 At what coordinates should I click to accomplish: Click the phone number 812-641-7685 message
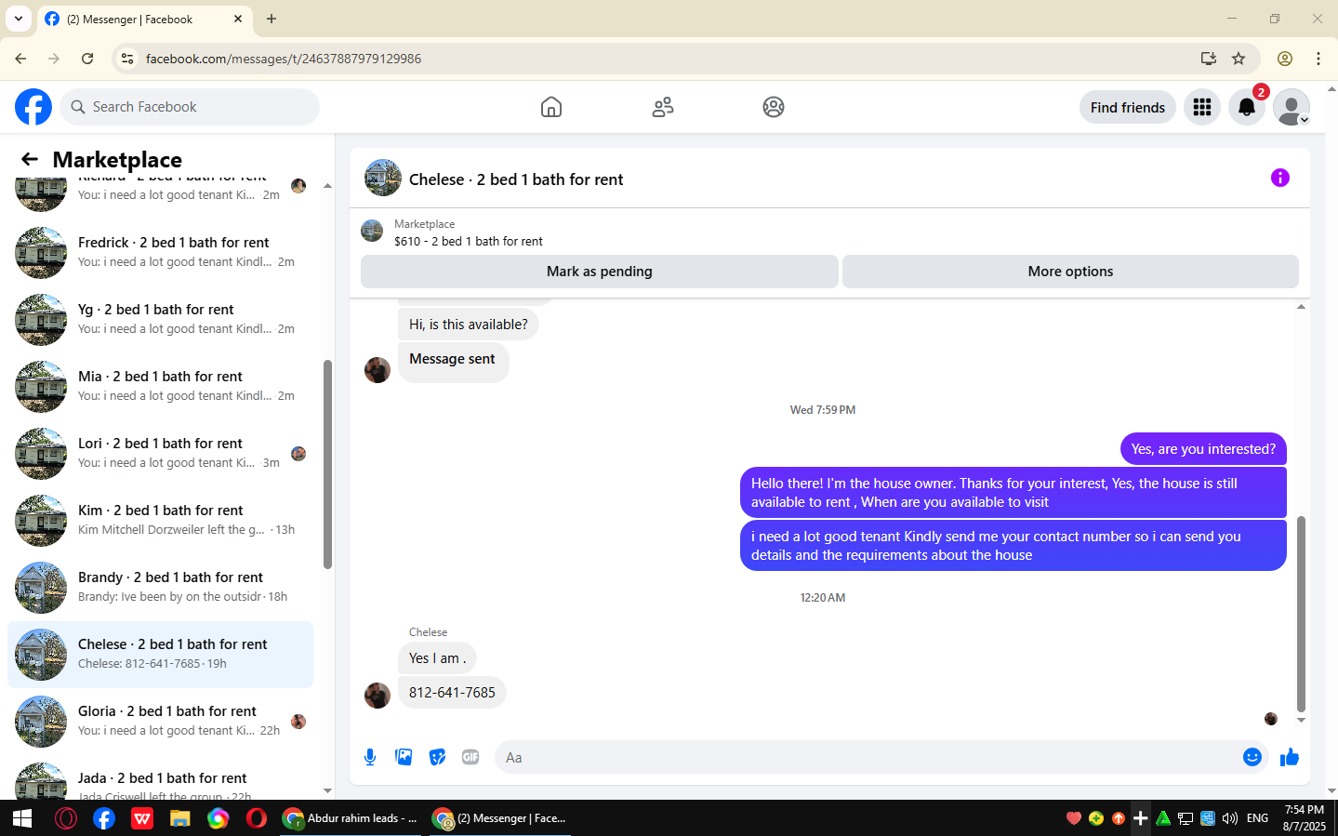(x=452, y=693)
